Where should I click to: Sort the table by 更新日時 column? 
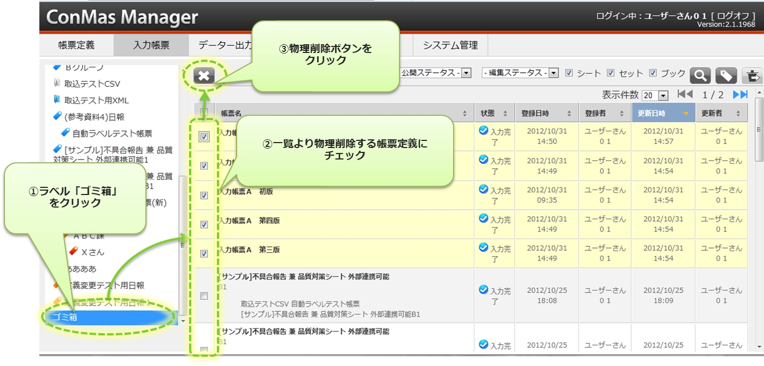click(662, 113)
